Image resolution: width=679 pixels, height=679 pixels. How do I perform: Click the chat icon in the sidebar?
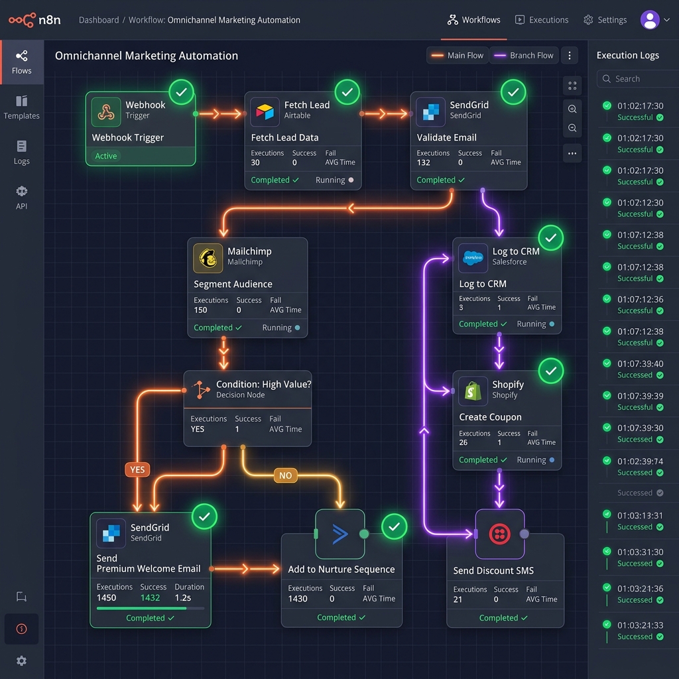click(21, 597)
